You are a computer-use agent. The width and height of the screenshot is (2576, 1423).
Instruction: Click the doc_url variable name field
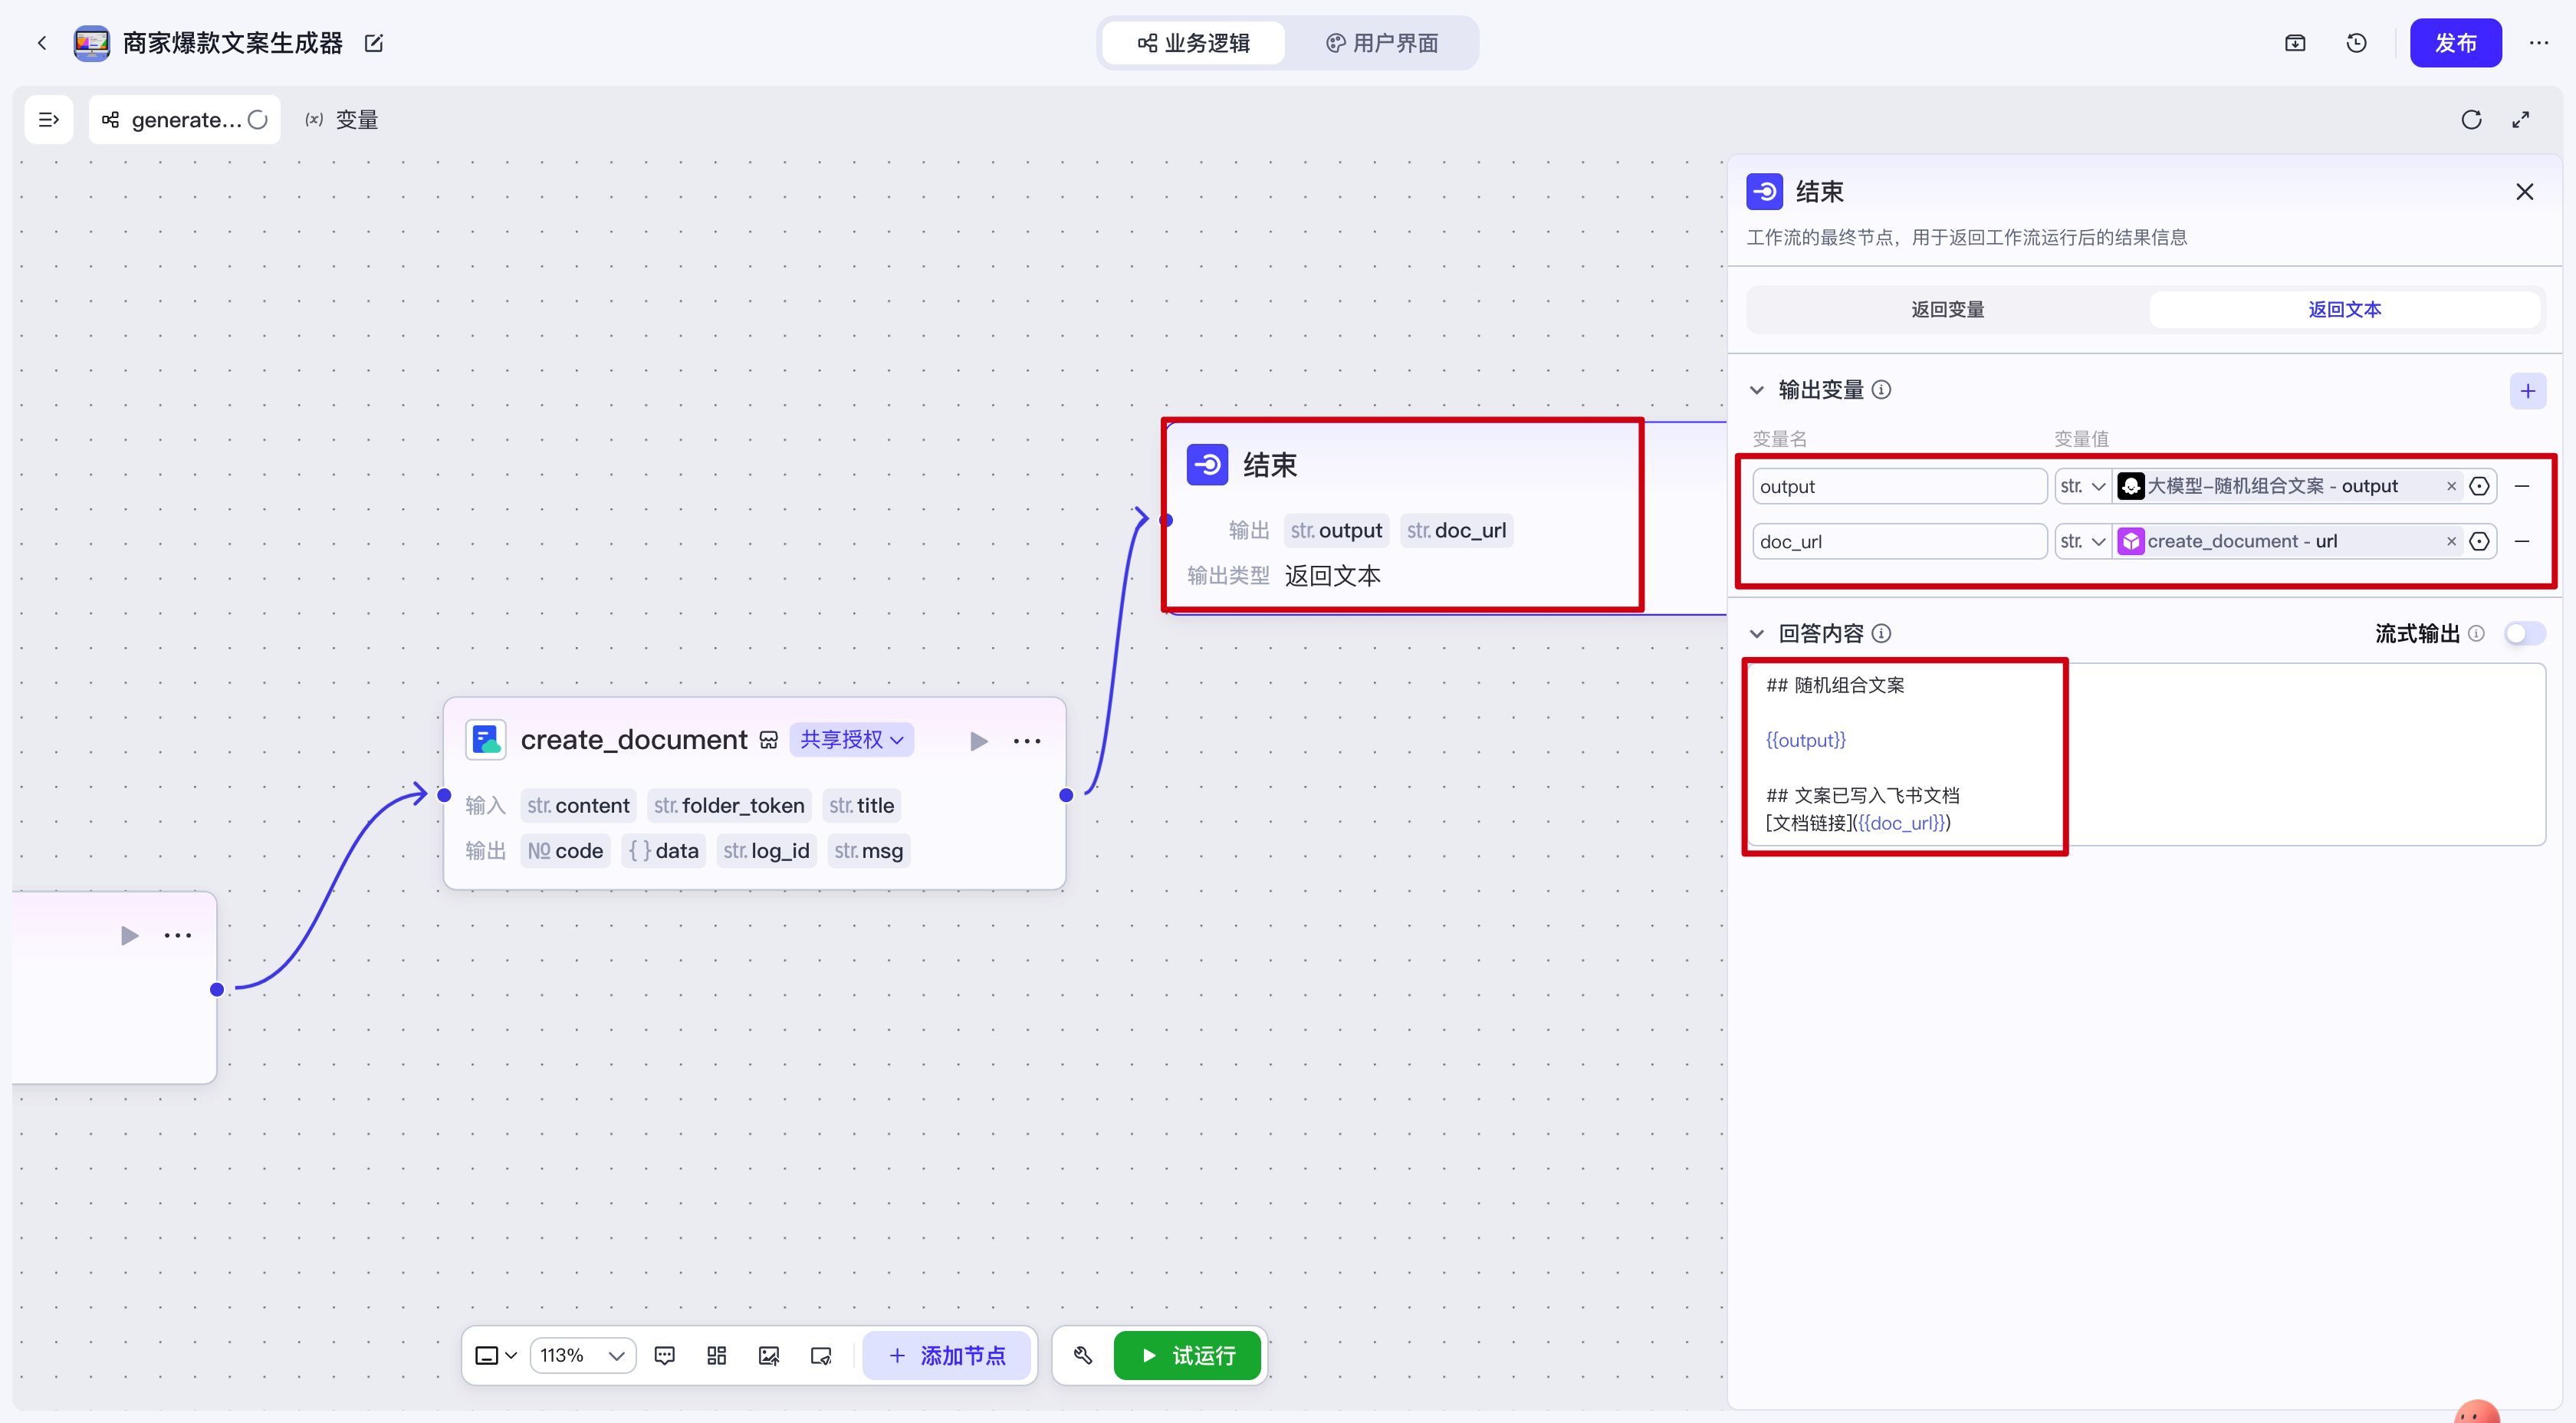(x=1899, y=541)
